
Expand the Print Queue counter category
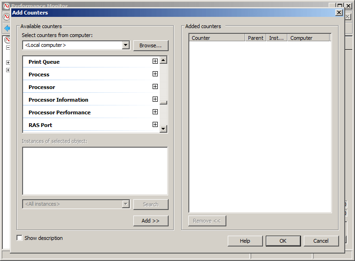pyautogui.click(x=155, y=61)
